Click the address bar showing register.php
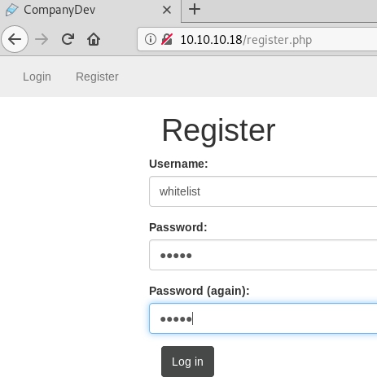This screenshot has height=386, width=377. 257,39
